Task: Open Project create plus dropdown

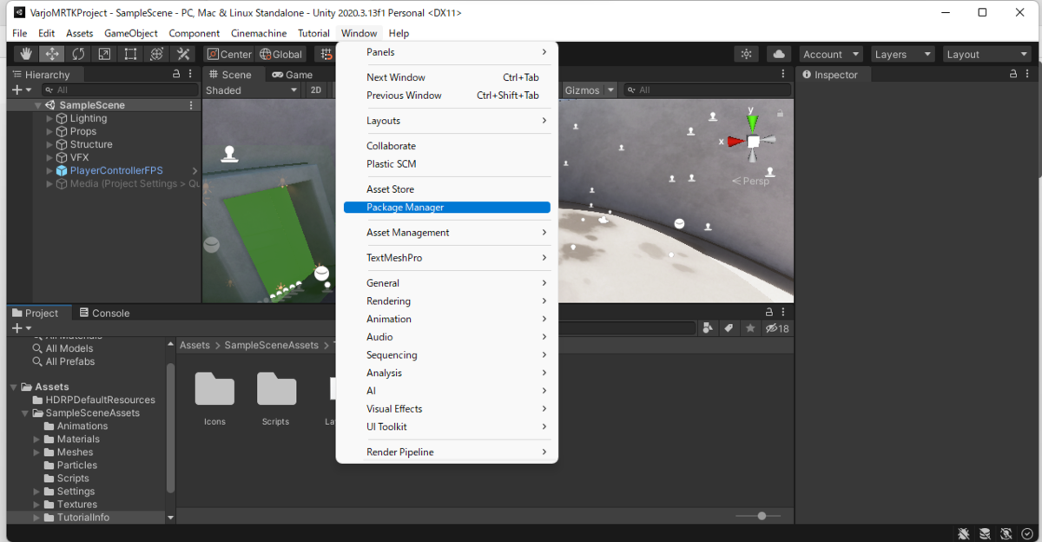Action: pos(22,328)
